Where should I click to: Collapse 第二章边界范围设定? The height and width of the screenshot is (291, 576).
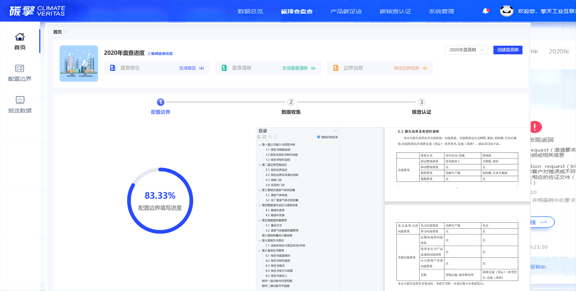pyautogui.click(x=260, y=165)
